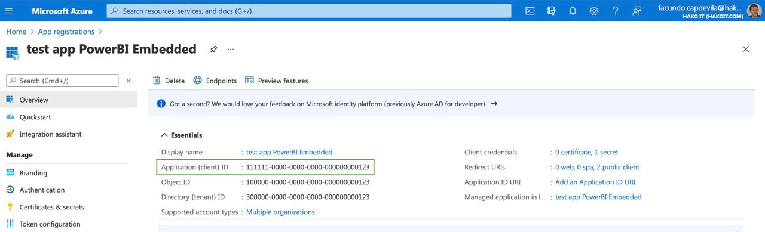Open Token configuration in the sidebar
765x232 pixels.
(50, 224)
